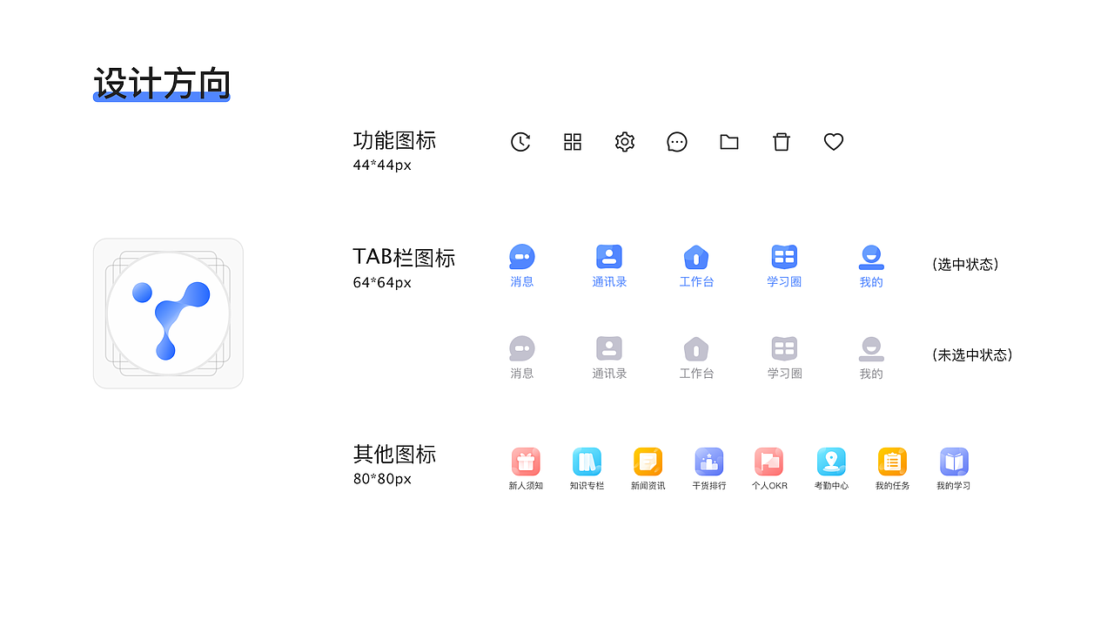Open the 学习圈 tab icon
This screenshot has height=627, width=1114.
click(783, 257)
